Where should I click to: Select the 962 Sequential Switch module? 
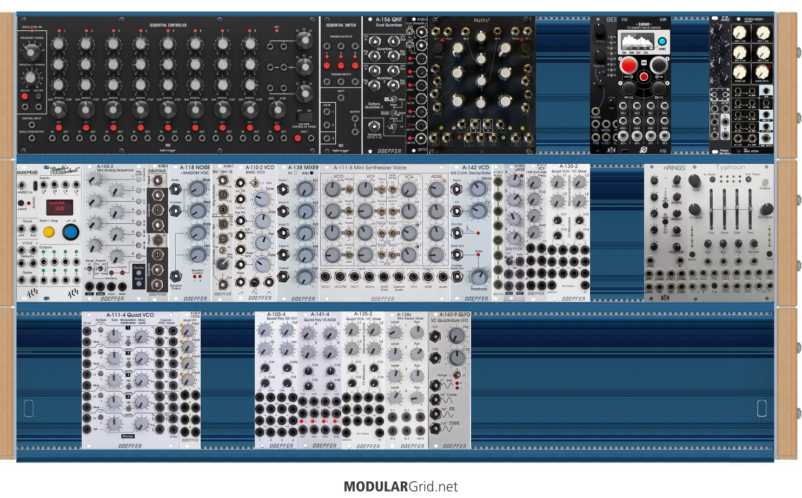coord(341,85)
